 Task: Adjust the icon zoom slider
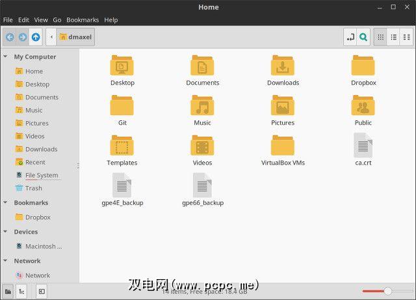[x=388, y=291]
